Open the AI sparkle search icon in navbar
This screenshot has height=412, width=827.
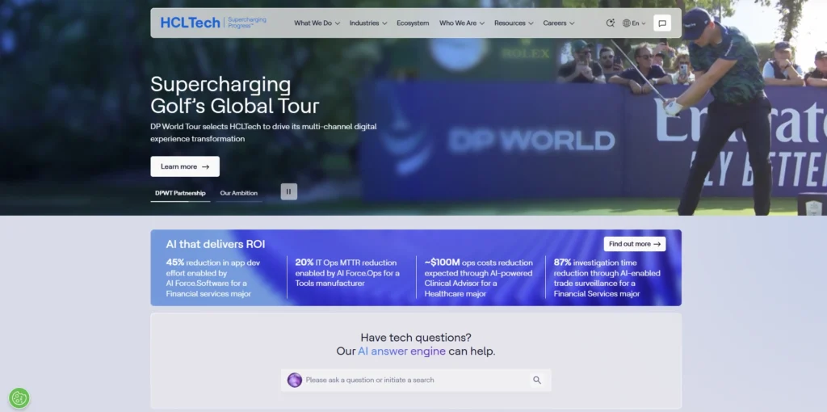(x=611, y=23)
